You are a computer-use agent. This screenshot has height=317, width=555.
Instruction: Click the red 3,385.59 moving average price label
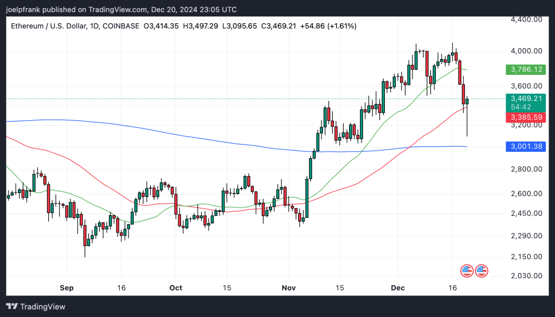click(x=525, y=117)
